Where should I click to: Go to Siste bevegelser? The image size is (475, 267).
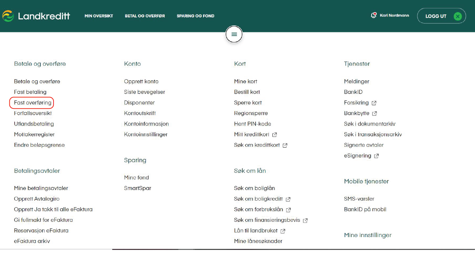pyautogui.click(x=144, y=92)
